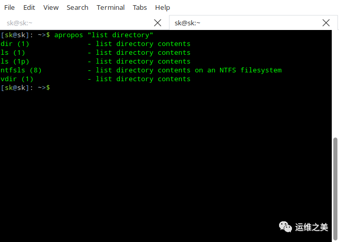Open the Terminal menu
This screenshot has width=339, height=242.
tap(111, 7)
